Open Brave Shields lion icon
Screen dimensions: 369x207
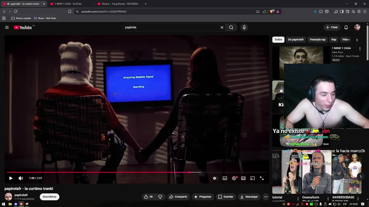tap(272, 11)
